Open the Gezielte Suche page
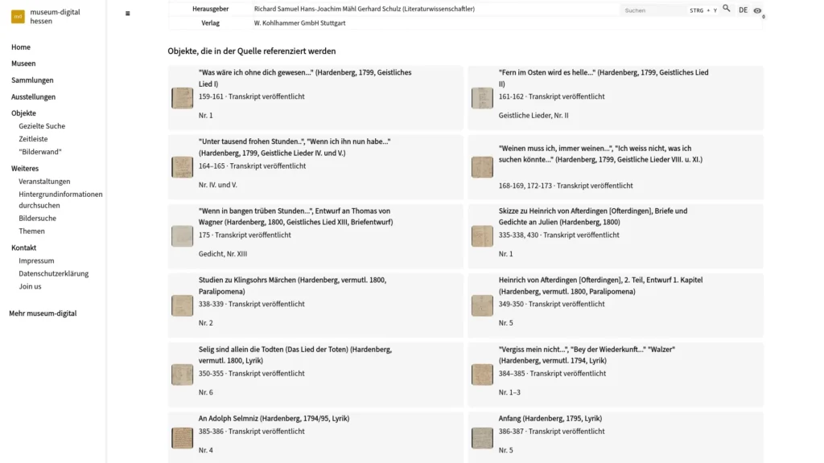The width and height of the screenshot is (824, 463). pos(40,125)
